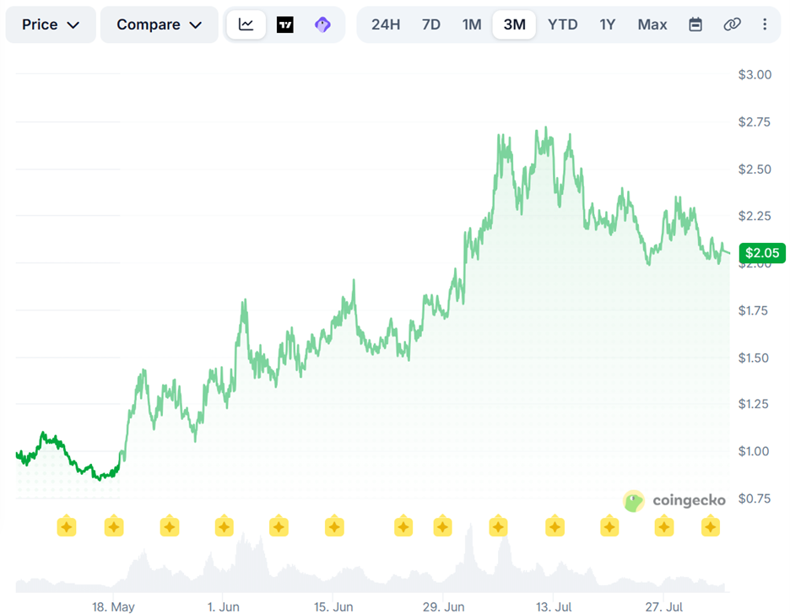
Task: Select the Max time range
Action: 652,24
